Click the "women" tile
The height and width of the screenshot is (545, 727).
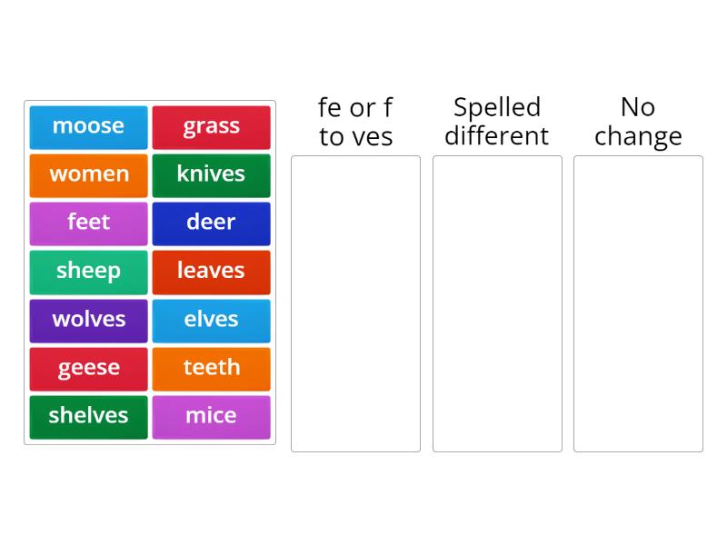pos(88,174)
